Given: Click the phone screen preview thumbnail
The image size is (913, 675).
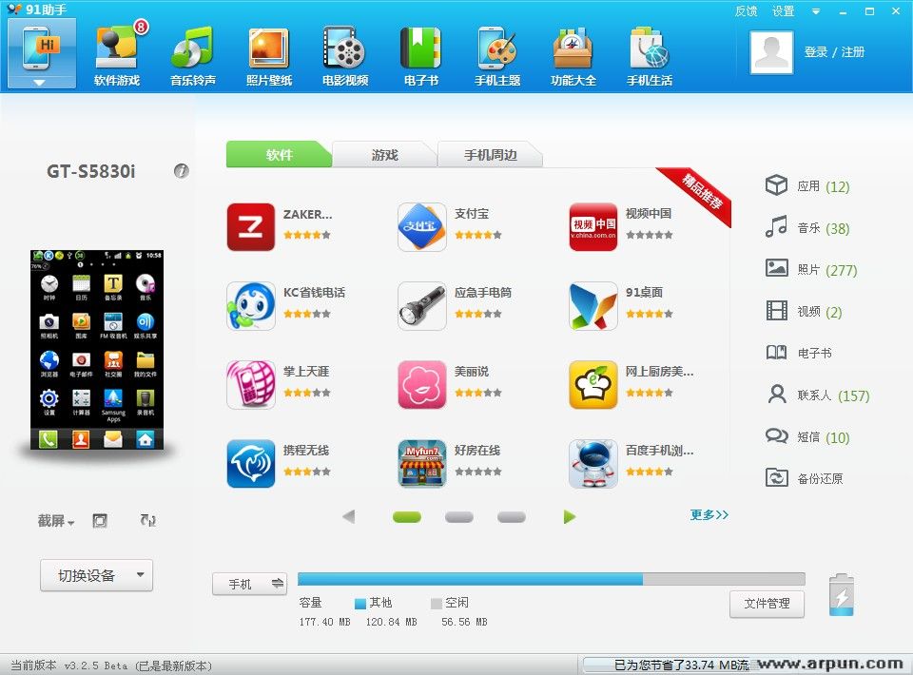Looking at the screenshot, I should click(97, 350).
